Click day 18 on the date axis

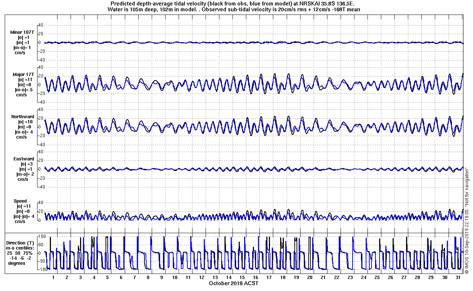tap(283, 278)
